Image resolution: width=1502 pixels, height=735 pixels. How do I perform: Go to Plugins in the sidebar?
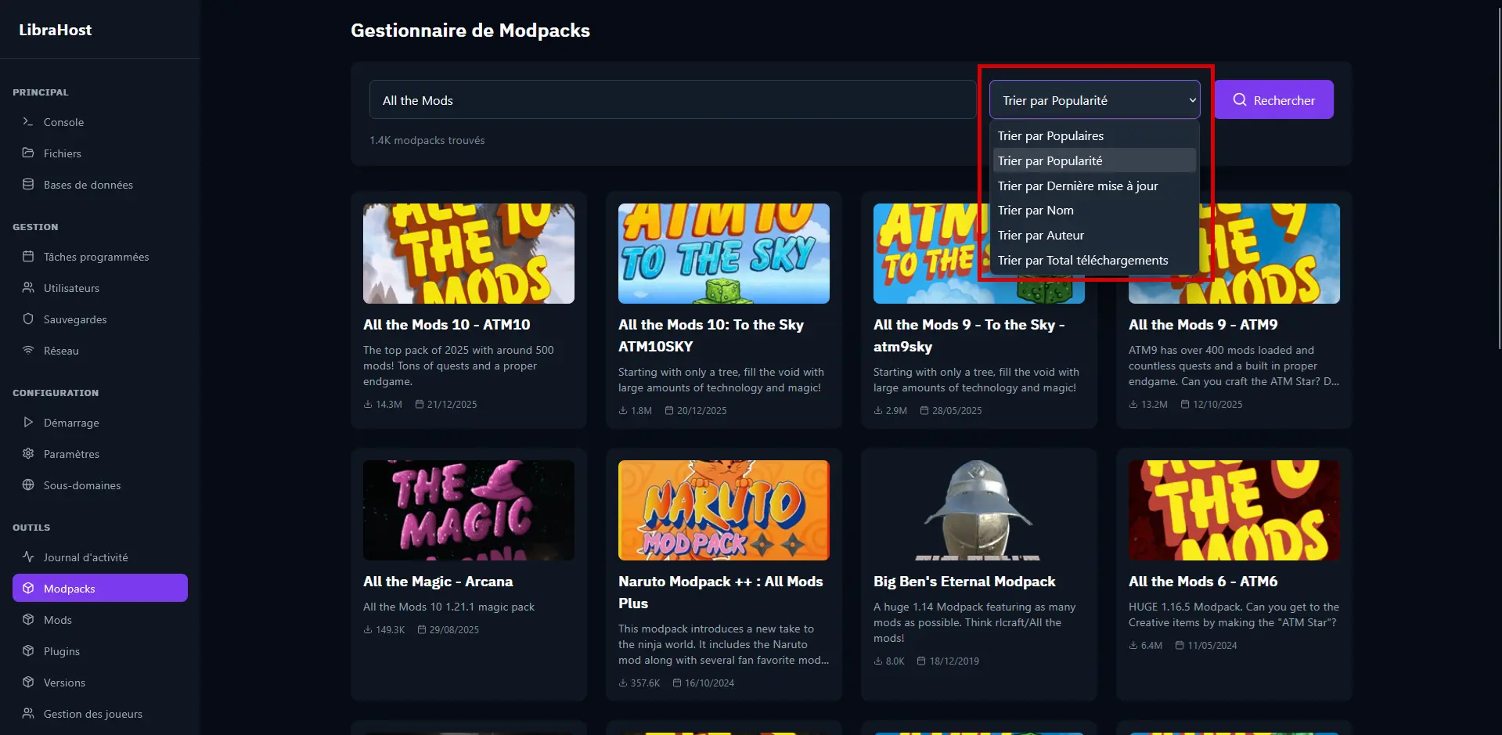click(x=61, y=651)
